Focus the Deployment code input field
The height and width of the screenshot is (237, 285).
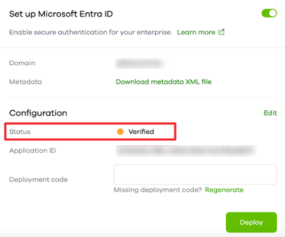[195, 175]
